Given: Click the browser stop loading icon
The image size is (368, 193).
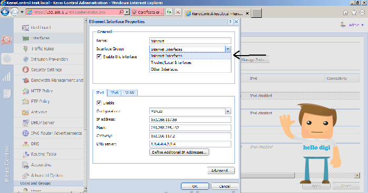Looking at the screenshot, I should (x=178, y=12).
